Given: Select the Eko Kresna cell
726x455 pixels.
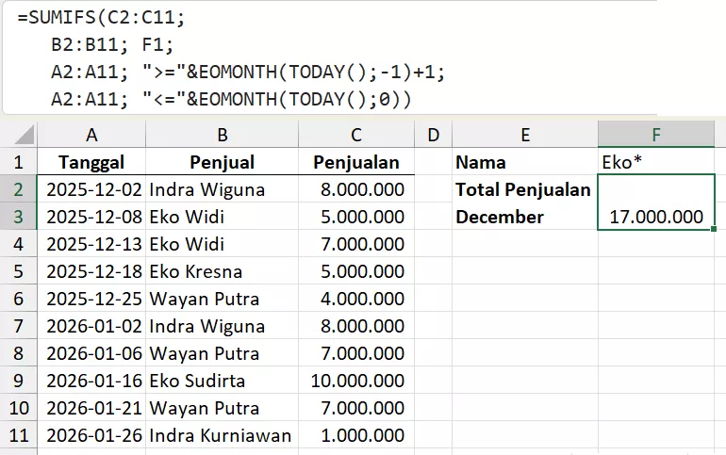Looking at the screenshot, I should 223,271.
